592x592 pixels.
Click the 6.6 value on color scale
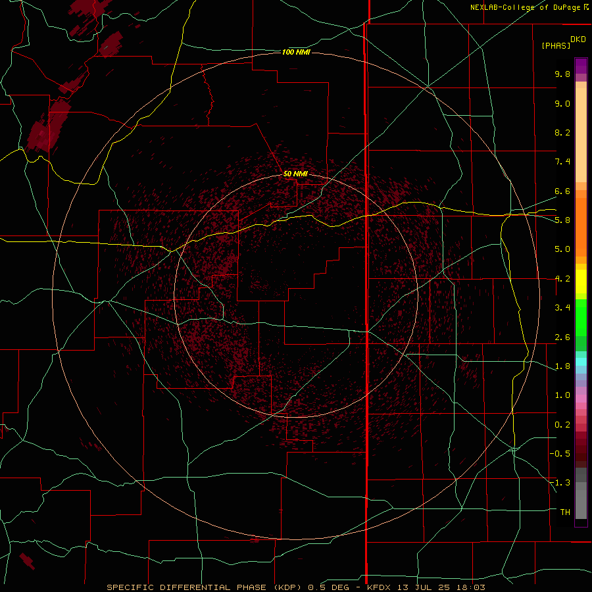click(x=562, y=191)
